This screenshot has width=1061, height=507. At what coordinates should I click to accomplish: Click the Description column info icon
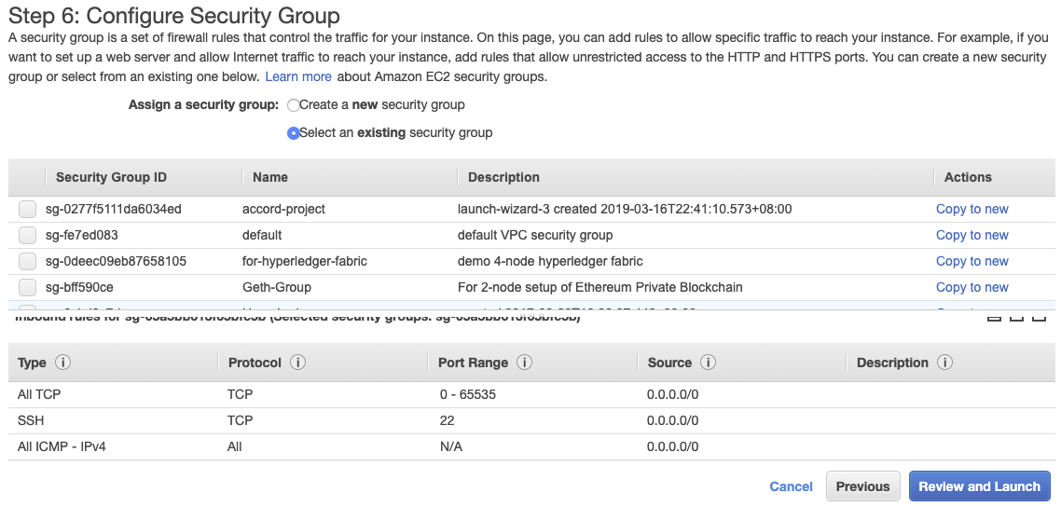[945, 363]
